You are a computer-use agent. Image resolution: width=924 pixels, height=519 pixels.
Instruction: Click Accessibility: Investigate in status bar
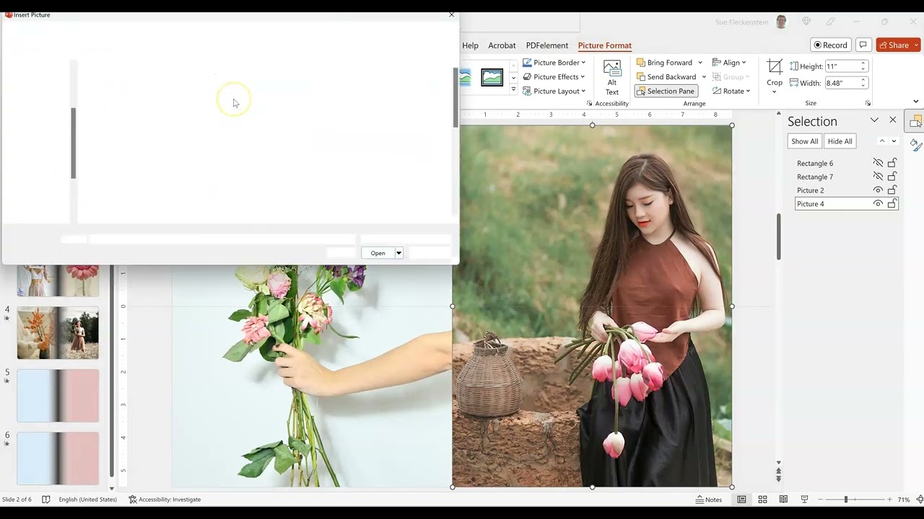(165, 500)
